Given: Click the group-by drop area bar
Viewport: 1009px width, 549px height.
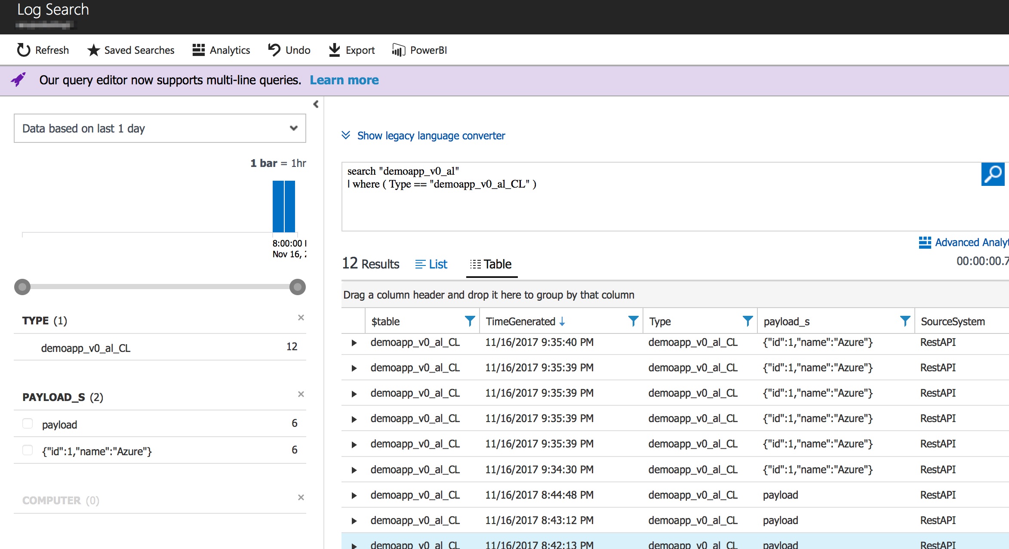Looking at the screenshot, I should point(675,295).
